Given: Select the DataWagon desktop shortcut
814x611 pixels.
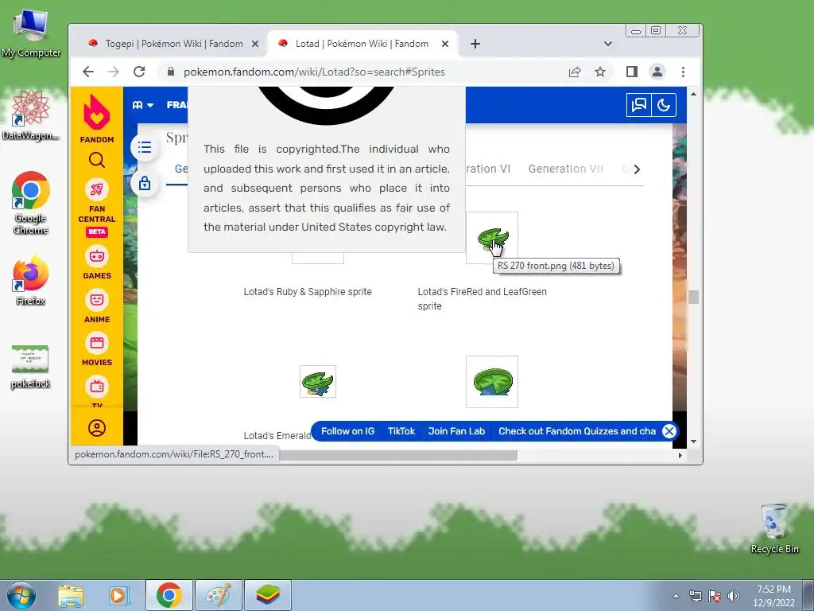Looking at the screenshot, I should point(31,115).
